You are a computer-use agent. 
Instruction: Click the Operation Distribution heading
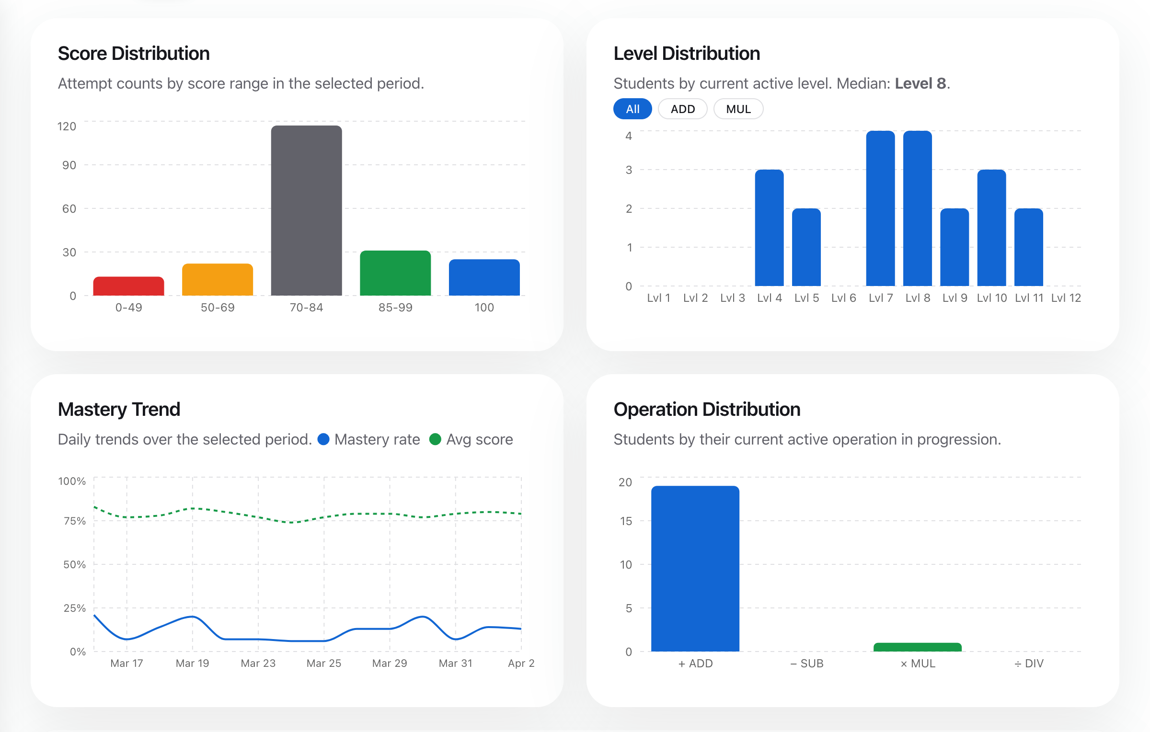[x=707, y=410]
